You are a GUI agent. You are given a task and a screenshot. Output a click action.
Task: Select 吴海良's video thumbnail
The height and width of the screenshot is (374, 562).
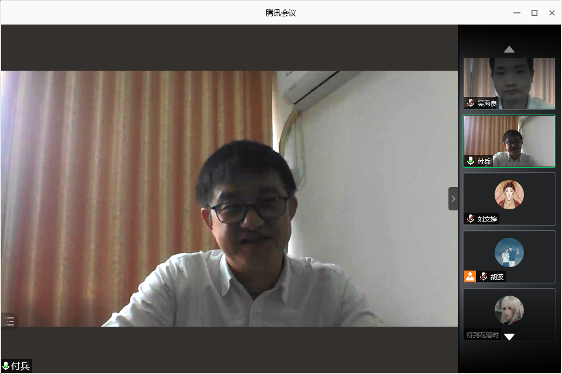(x=509, y=82)
